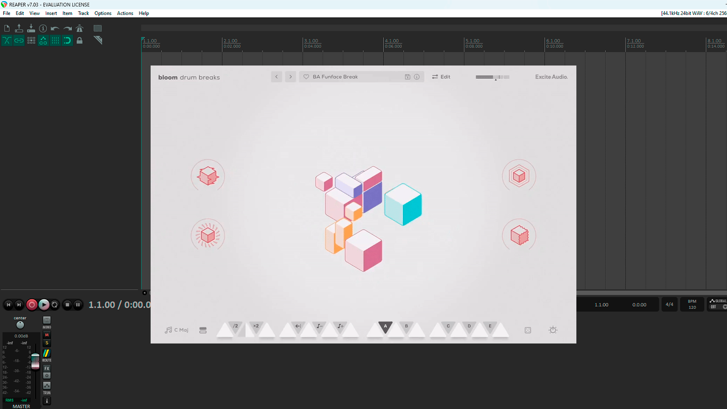Screen dimensions: 727x409
Task: Select pattern D key
Action: 469,326
